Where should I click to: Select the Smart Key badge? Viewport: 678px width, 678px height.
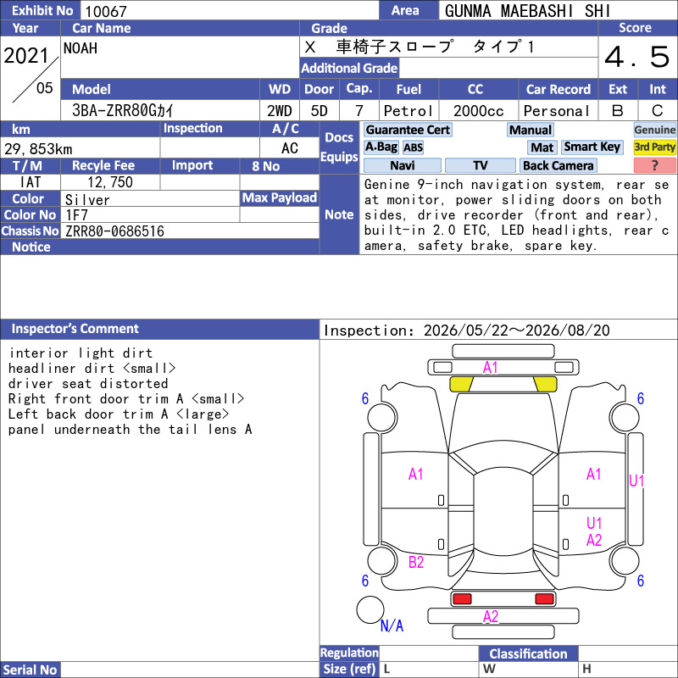pos(592,147)
